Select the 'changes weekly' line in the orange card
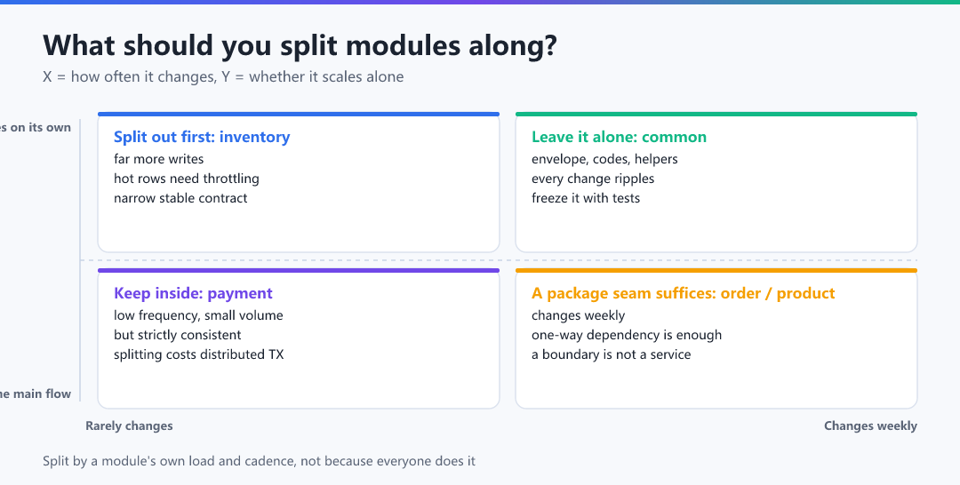The width and height of the screenshot is (960, 485). [578, 315]
